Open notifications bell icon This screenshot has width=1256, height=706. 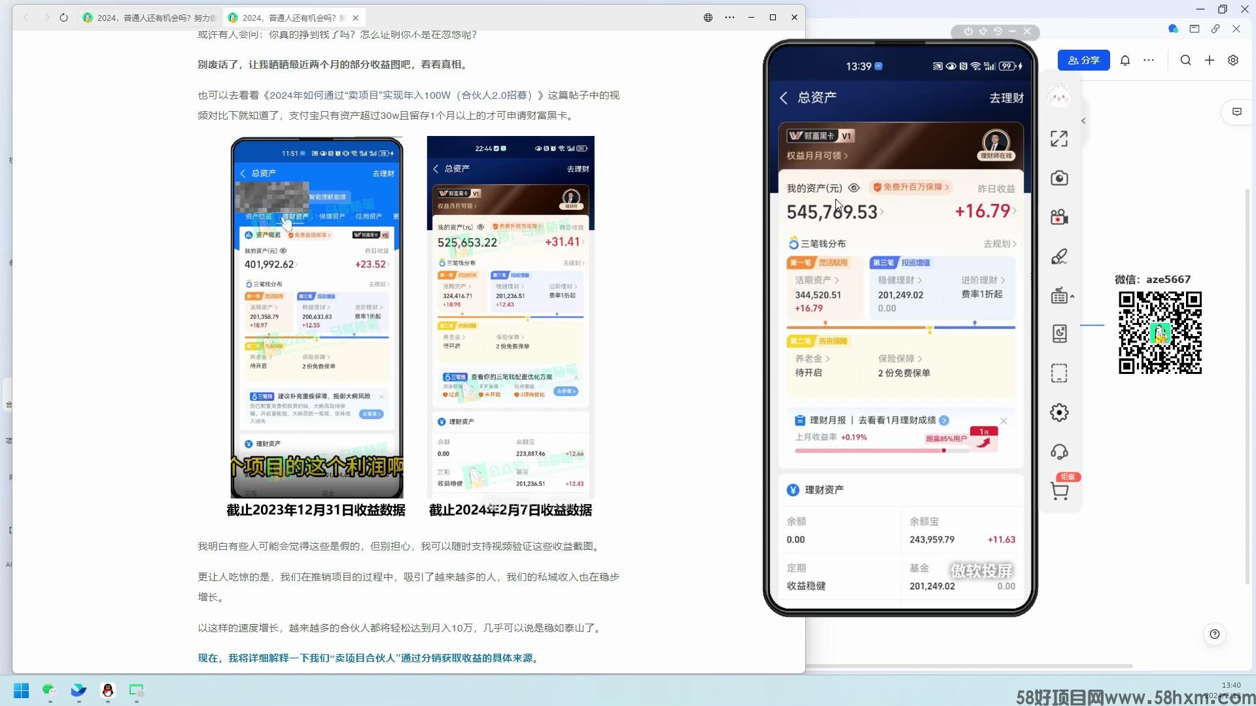click(1125, 60)
